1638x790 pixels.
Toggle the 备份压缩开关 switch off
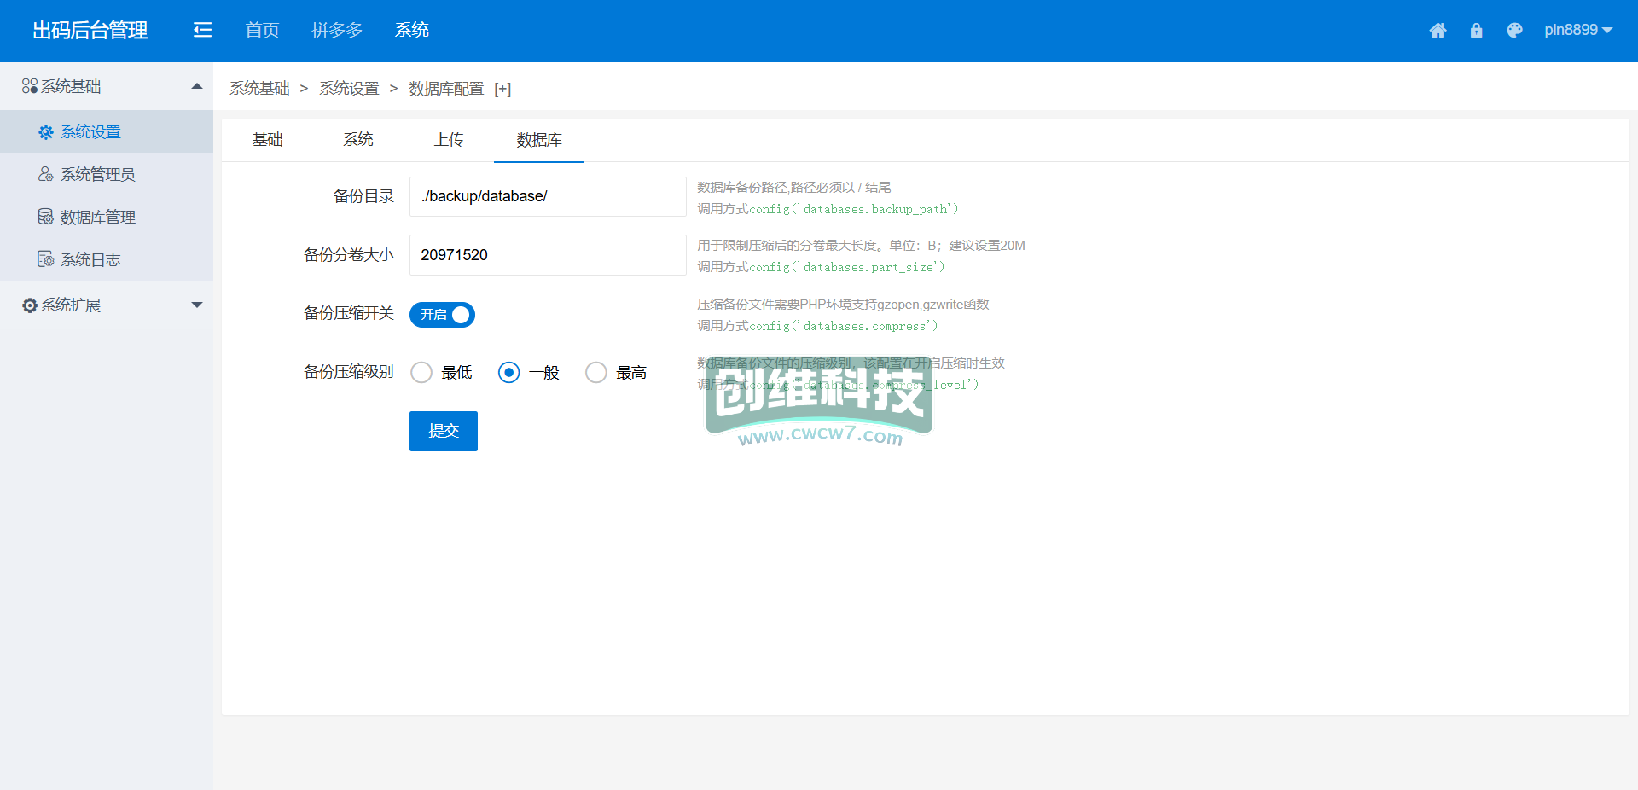442,315
